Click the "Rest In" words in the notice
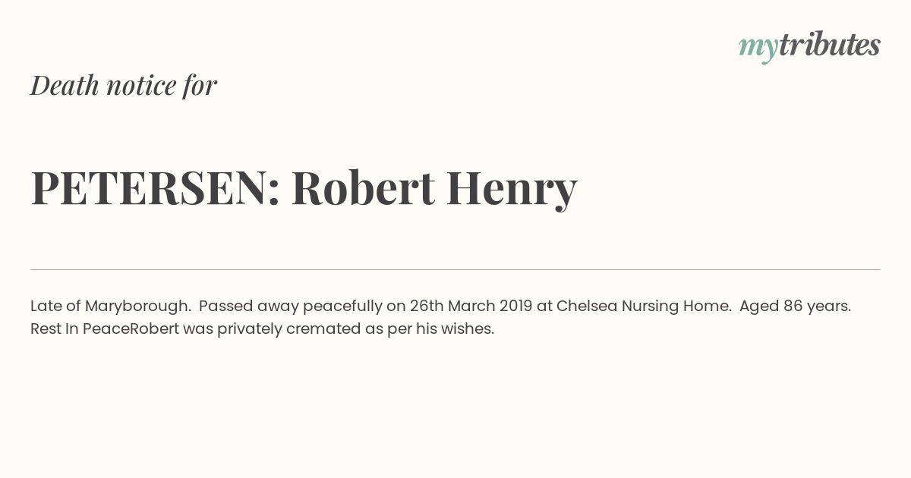This screenshot has width=911, height=478. pyautogui.click(x=54, y=329)
